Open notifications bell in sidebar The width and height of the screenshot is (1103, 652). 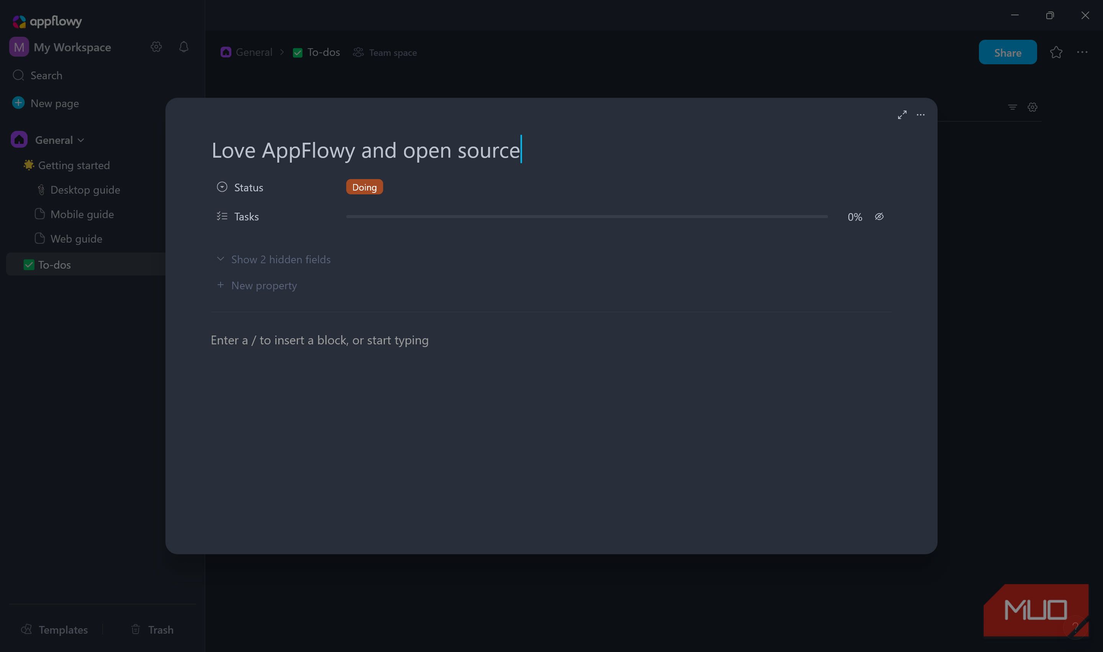[x=184, y=47]
